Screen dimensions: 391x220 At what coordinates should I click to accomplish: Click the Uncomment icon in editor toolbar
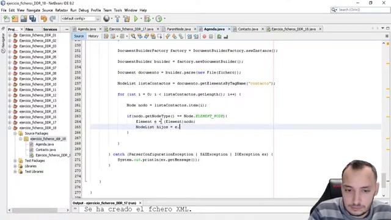point(225,37)
